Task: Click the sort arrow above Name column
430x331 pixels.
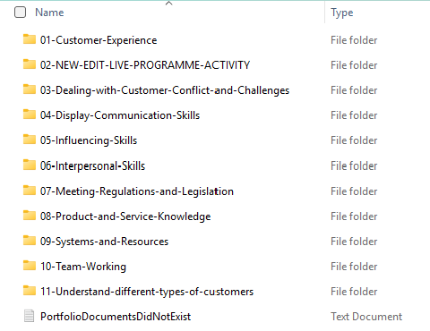Action: pos(169,3)
